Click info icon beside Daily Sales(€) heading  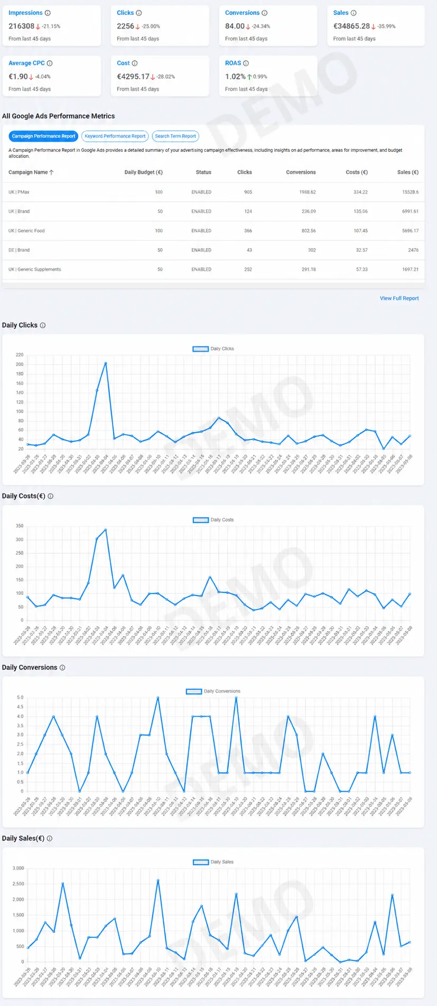50,838
